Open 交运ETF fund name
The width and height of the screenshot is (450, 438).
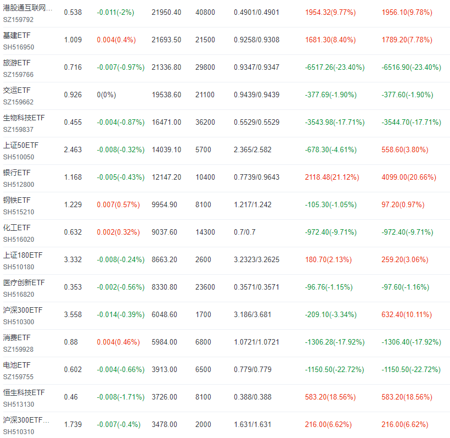pos(16,90)
